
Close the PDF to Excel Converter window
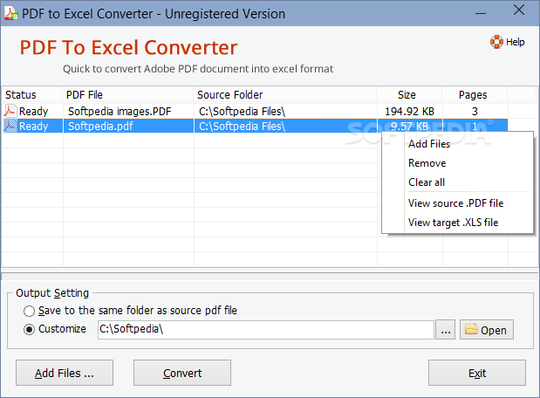tap(519, 10)
